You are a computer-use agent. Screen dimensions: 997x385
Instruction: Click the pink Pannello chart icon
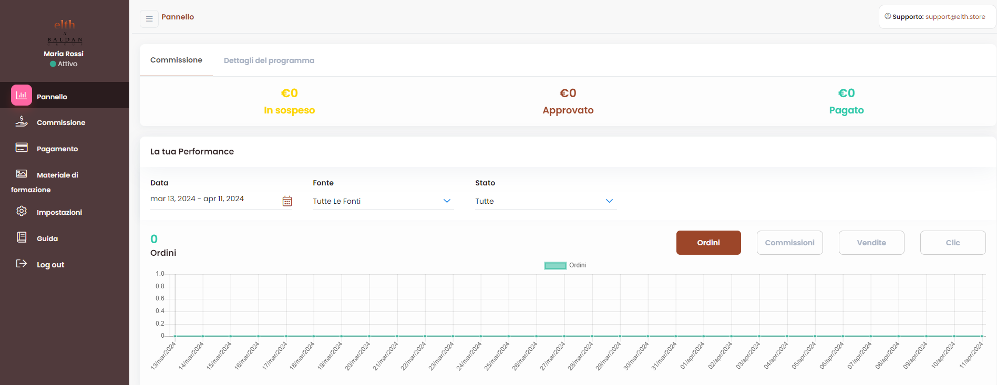(22, 95)
